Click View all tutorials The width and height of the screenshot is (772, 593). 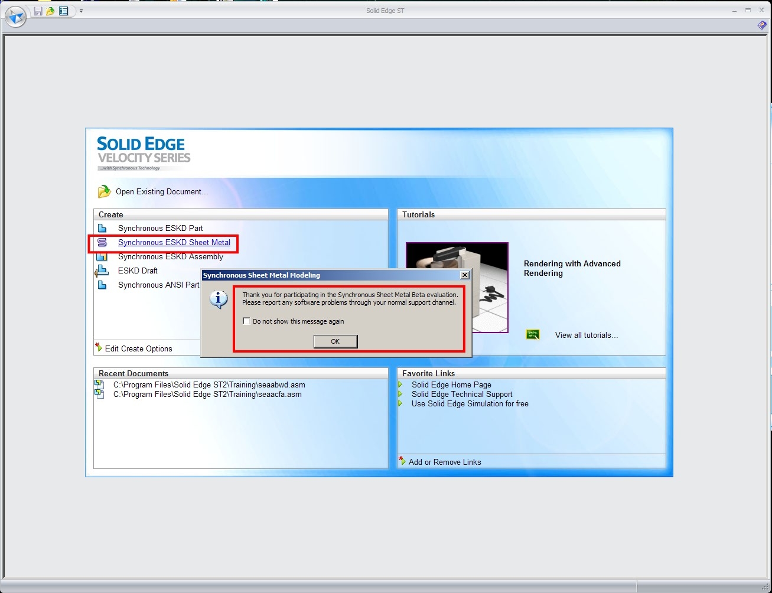(x=587, y=335)
